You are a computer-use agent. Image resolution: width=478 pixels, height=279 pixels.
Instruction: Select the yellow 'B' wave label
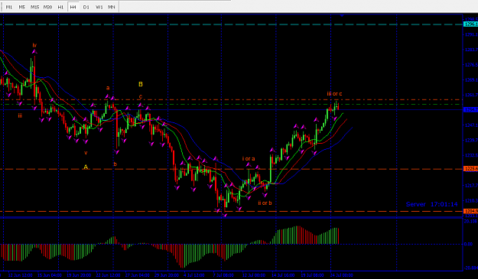click(141, 84)
